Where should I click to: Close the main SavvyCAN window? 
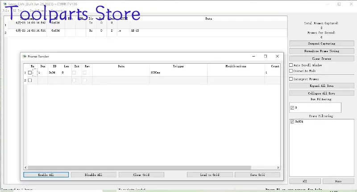(351, 4)
